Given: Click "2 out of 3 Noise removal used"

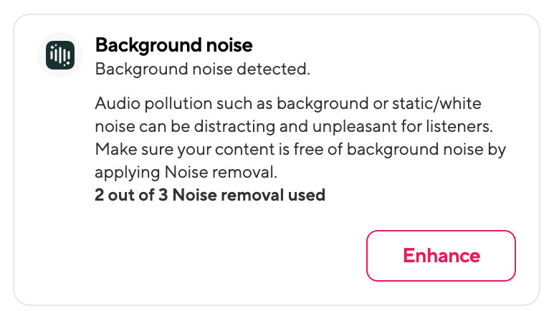Looking at the screenshot, I should (210, 194).
